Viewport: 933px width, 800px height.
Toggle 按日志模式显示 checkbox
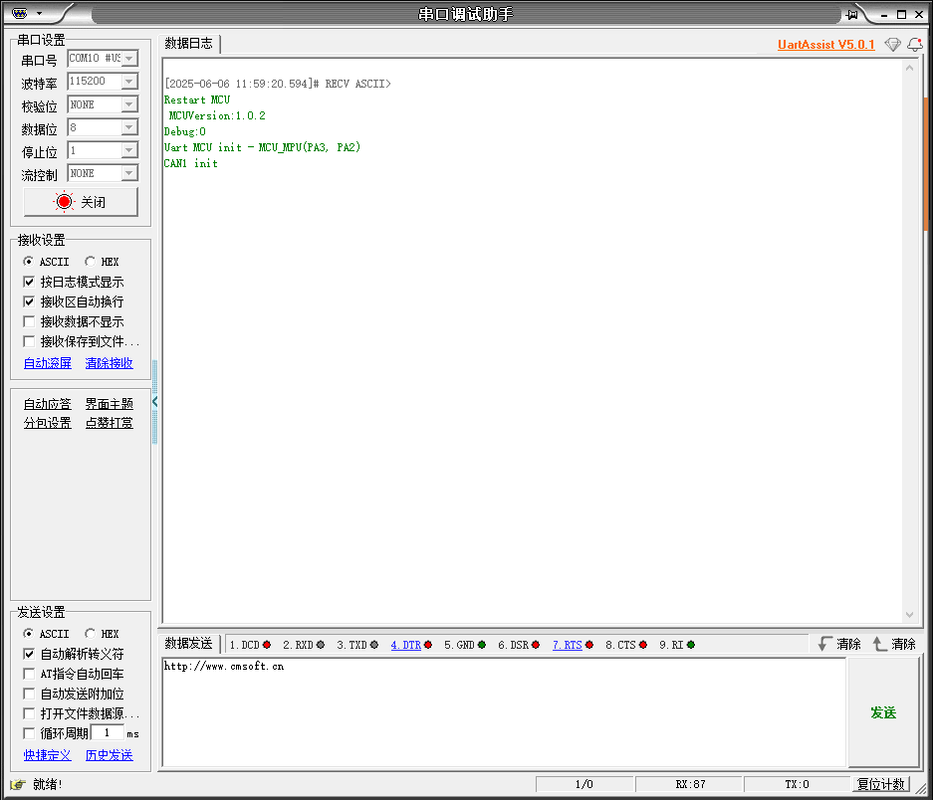(x=29, y=282)
